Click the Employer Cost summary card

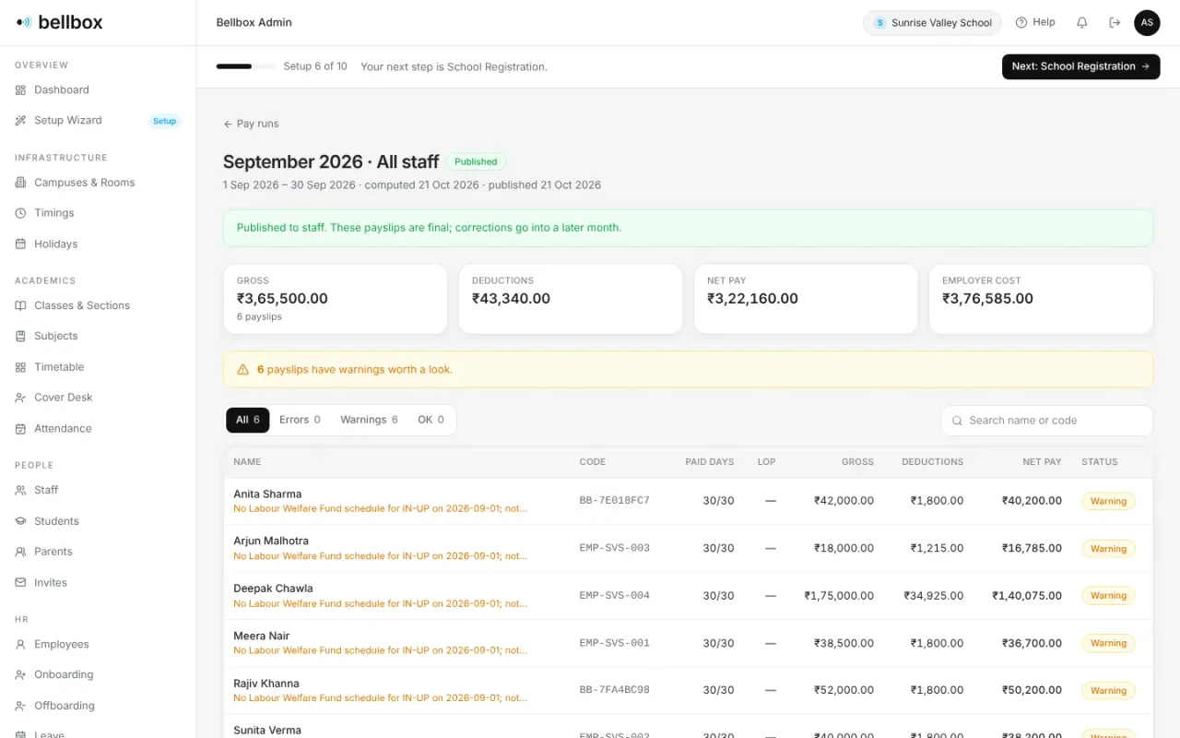click(x=1041, y=299)
